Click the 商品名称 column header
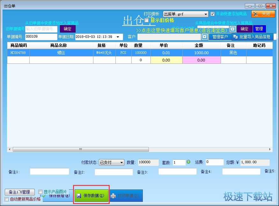 61,45
